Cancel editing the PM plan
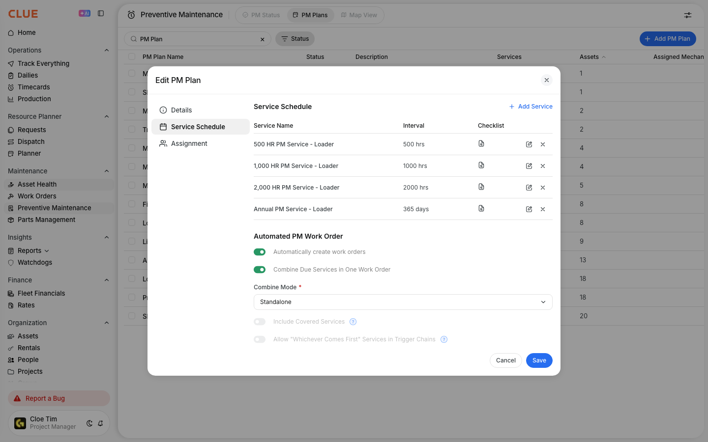The image size is (708, 442). (x=506, y=360)
